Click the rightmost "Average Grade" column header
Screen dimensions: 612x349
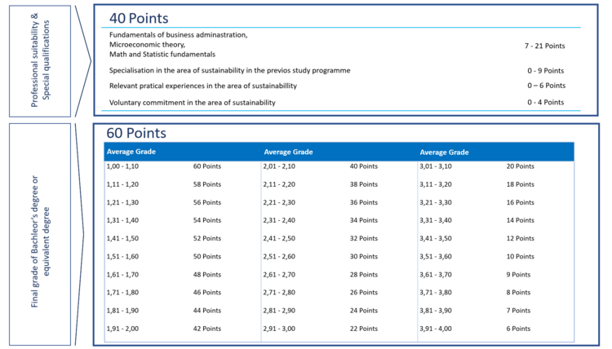(x=444, y=152)
